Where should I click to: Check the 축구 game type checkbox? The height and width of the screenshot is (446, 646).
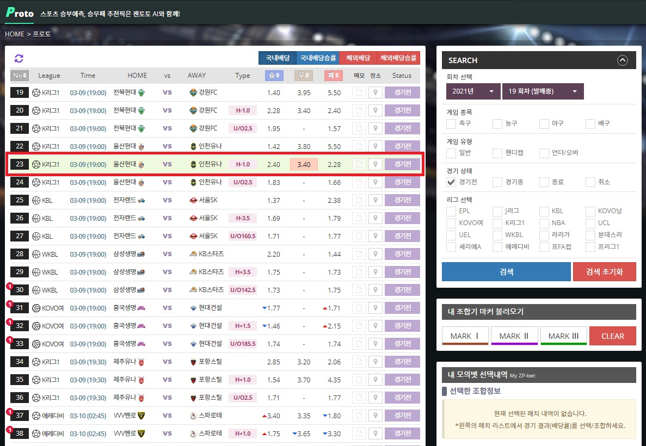451,124
